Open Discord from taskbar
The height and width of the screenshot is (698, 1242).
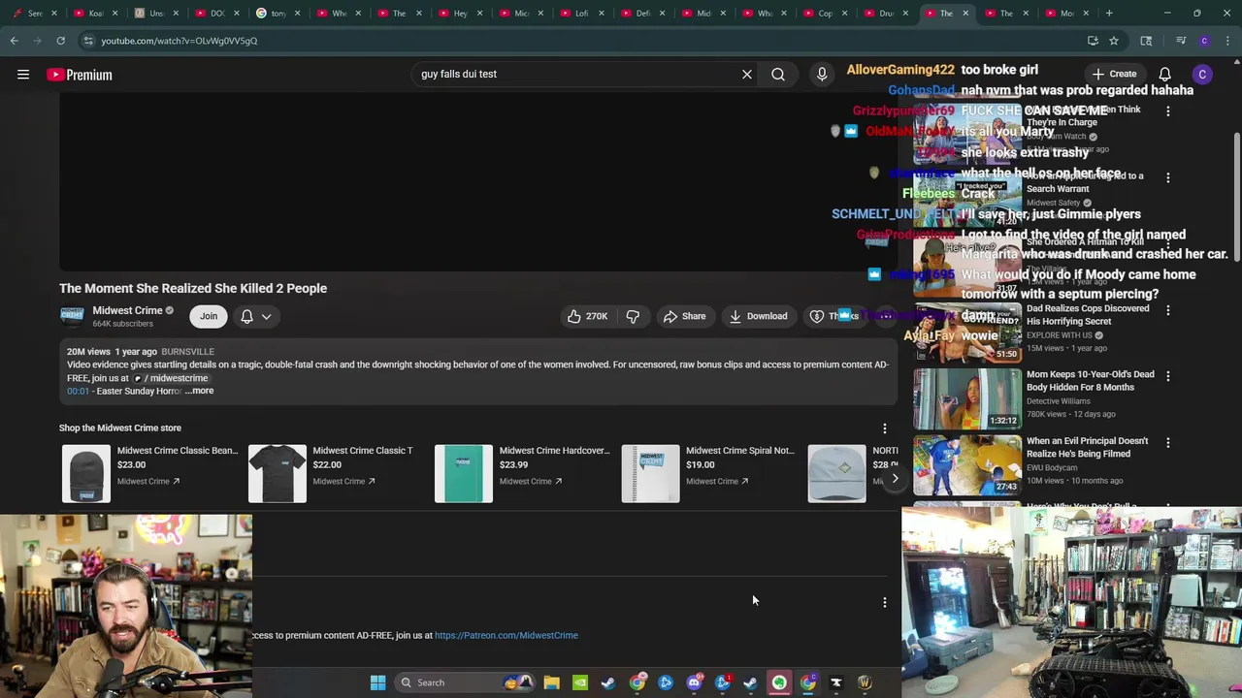[x=694, y=682]
